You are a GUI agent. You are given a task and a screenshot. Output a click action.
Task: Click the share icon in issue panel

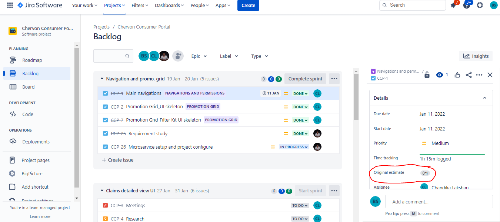[x=469, y=75]
